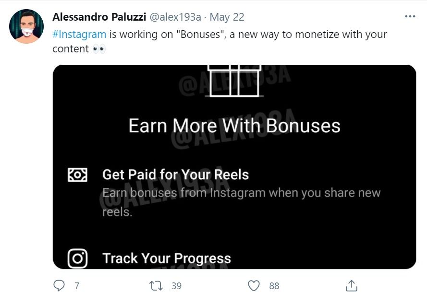Screen dimensions: 427x306
Task: Click the retweet arrows icon
Action: 157,286
